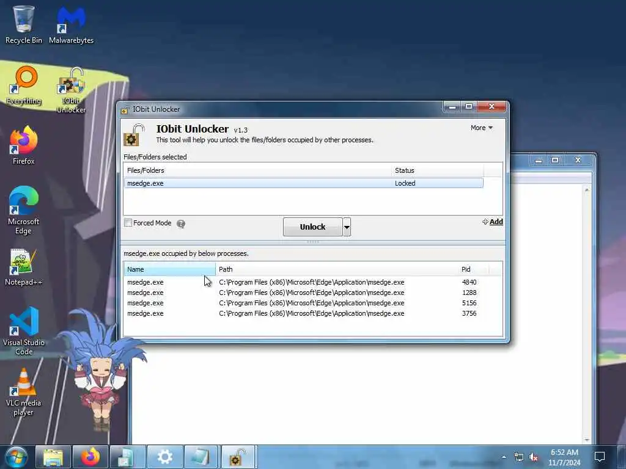The height and width of the screenshot is (469, 626).
Task: Minimize the background window
Action: [539, 160]
